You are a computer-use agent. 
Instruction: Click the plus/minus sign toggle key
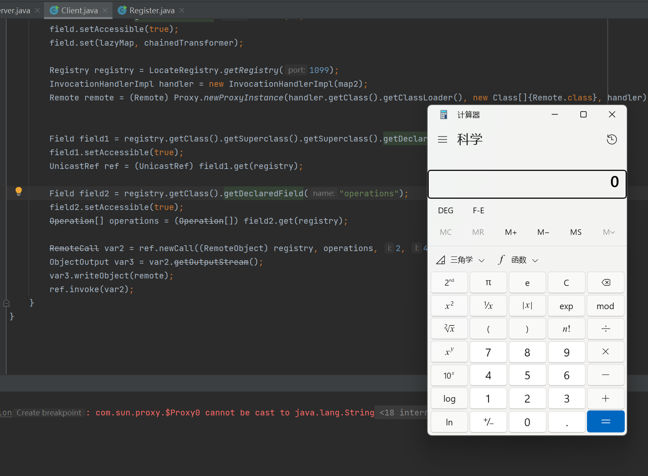tap(488, 422)
